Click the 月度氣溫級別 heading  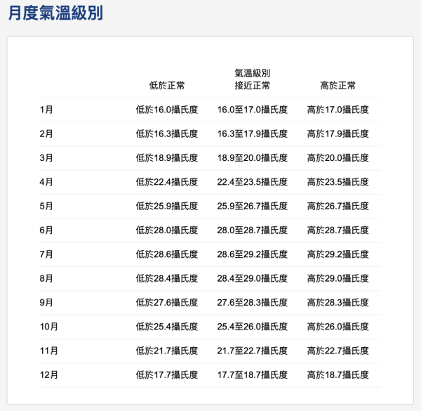55,13
